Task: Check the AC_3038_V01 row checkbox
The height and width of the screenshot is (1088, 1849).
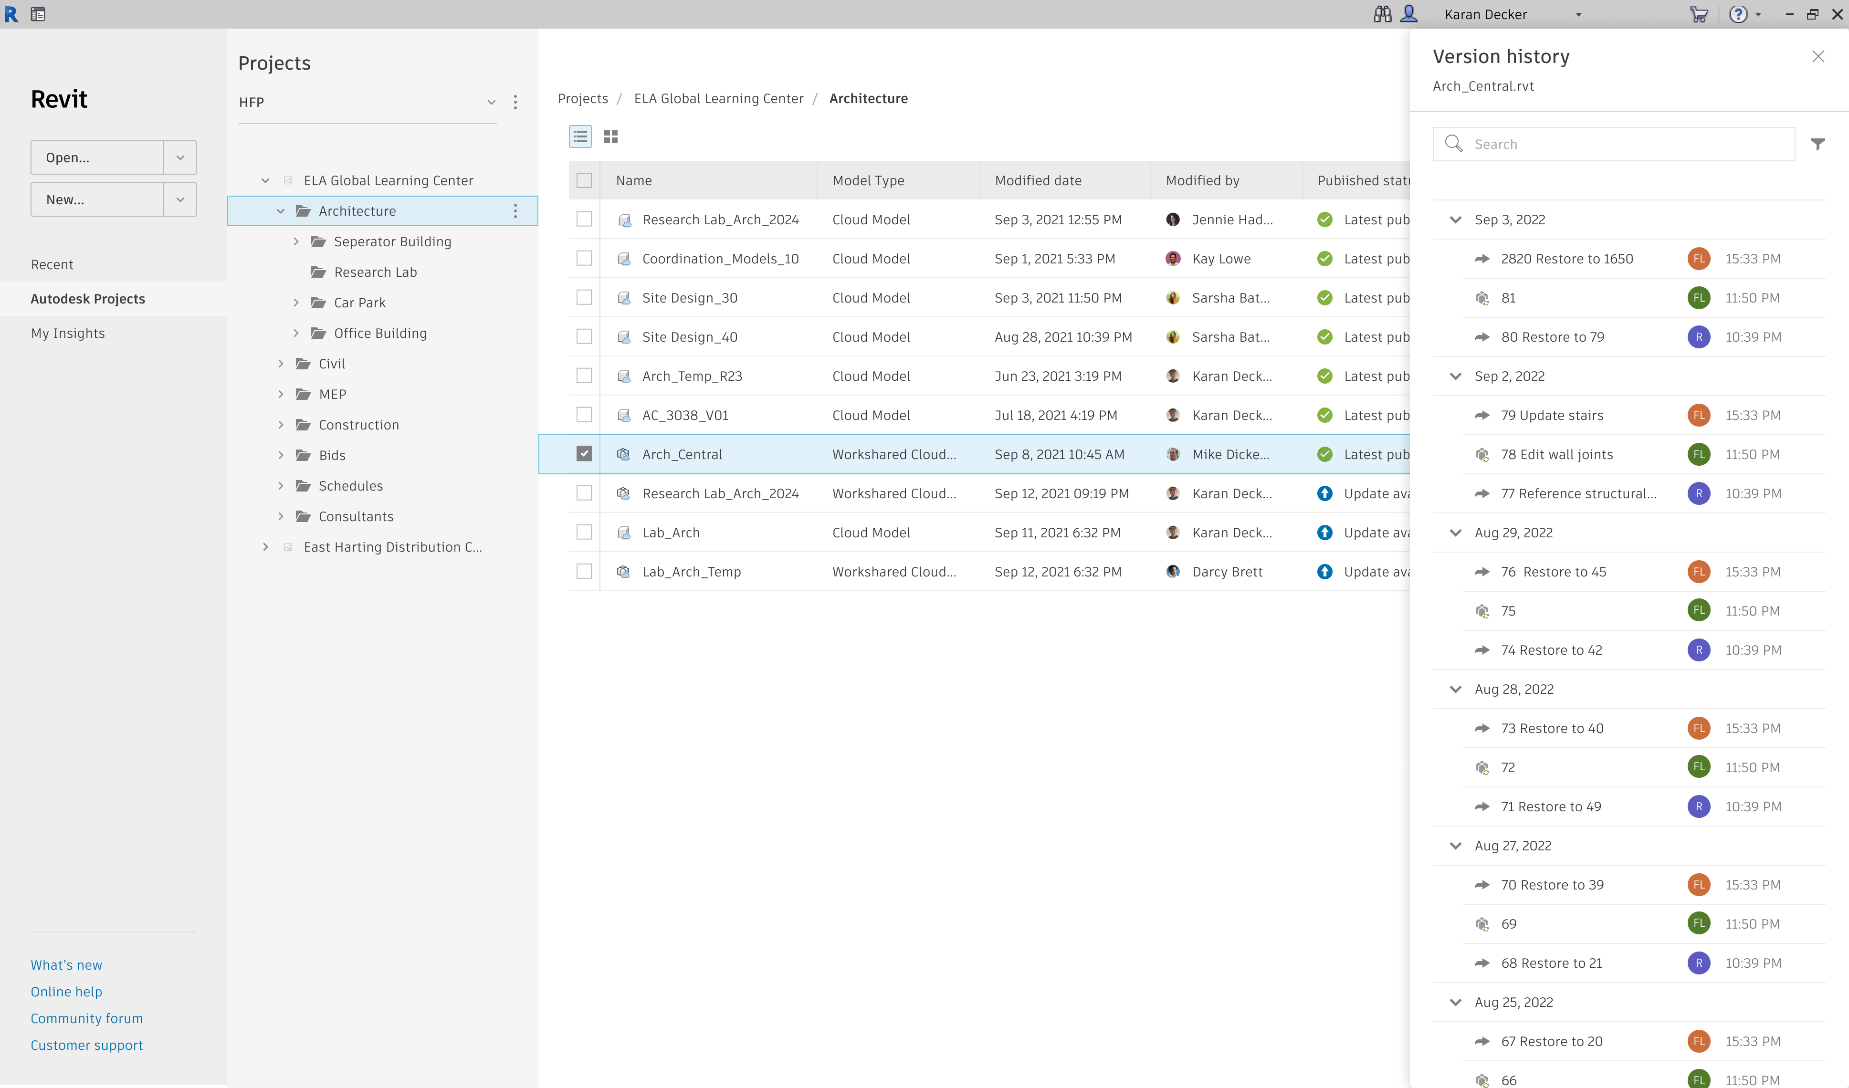Action: 584,415
